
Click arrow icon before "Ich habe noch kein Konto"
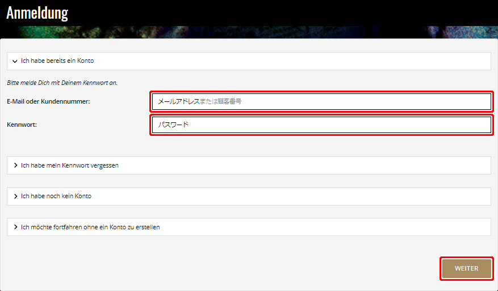(15, 196)
